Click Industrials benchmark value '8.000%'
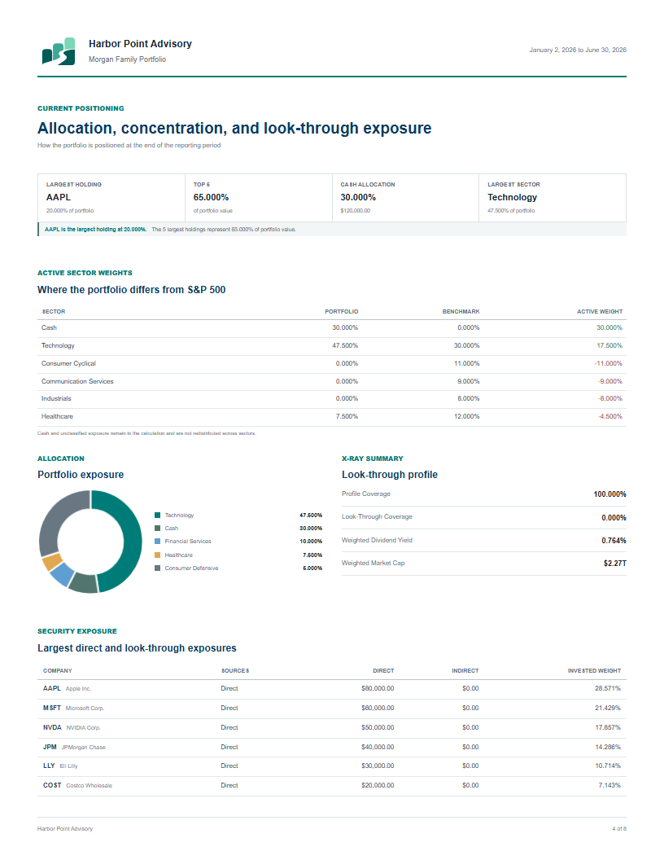The image size is (664, 860). 469,399
